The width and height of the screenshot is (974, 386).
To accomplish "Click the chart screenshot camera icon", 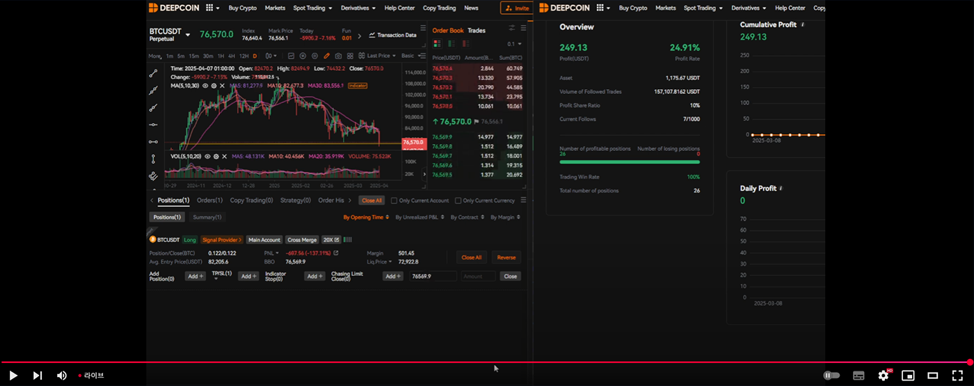I will coord(338,56).
